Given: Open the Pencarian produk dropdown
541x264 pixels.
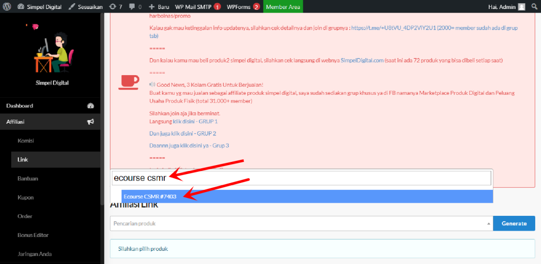Looking at the screenshot, I should click(301, 224).
